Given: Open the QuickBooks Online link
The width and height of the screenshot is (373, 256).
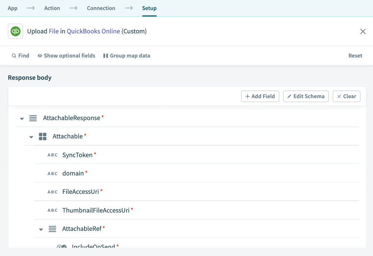Looking at the screenshot, I should (93, 31).
